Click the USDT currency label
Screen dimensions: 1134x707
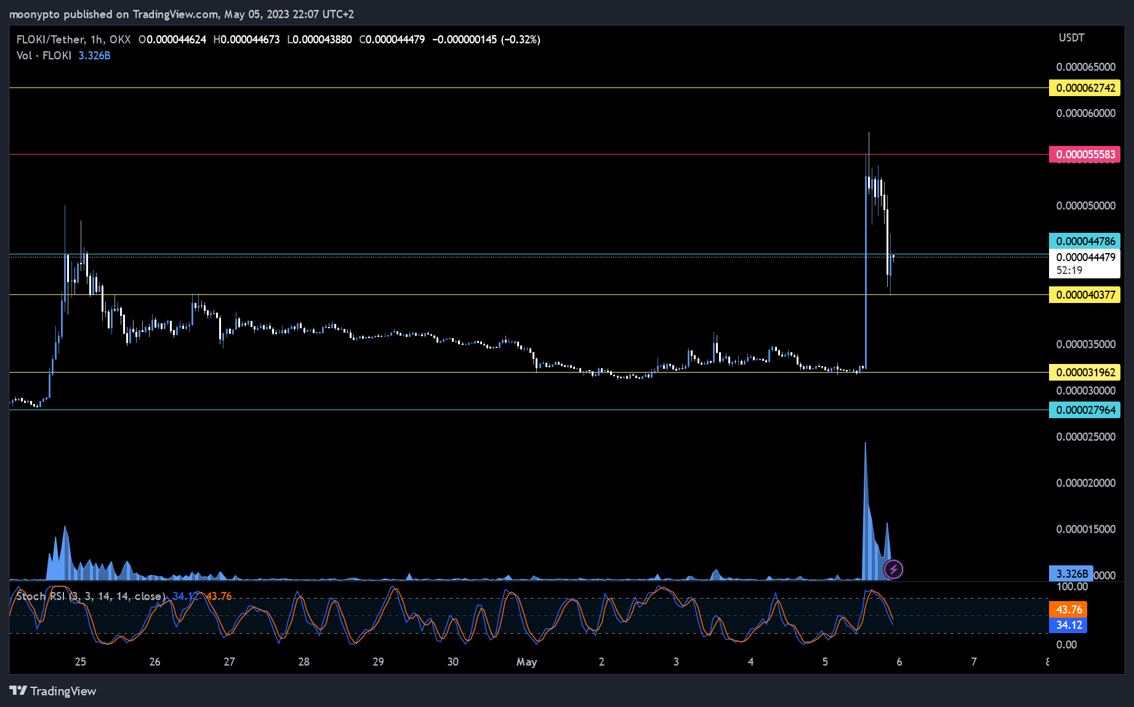pyautogui.click(x=1071, y=38)
